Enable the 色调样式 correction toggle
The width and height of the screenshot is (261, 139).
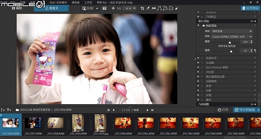coord(203,58)
